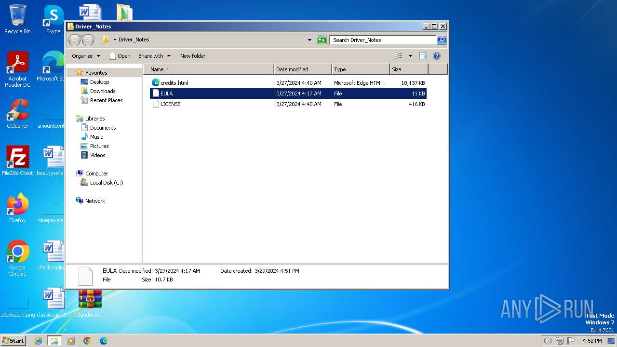The image size is (617, 347).
Task: Open Chrome from the taskbar
Action: [x=87, y=341]
